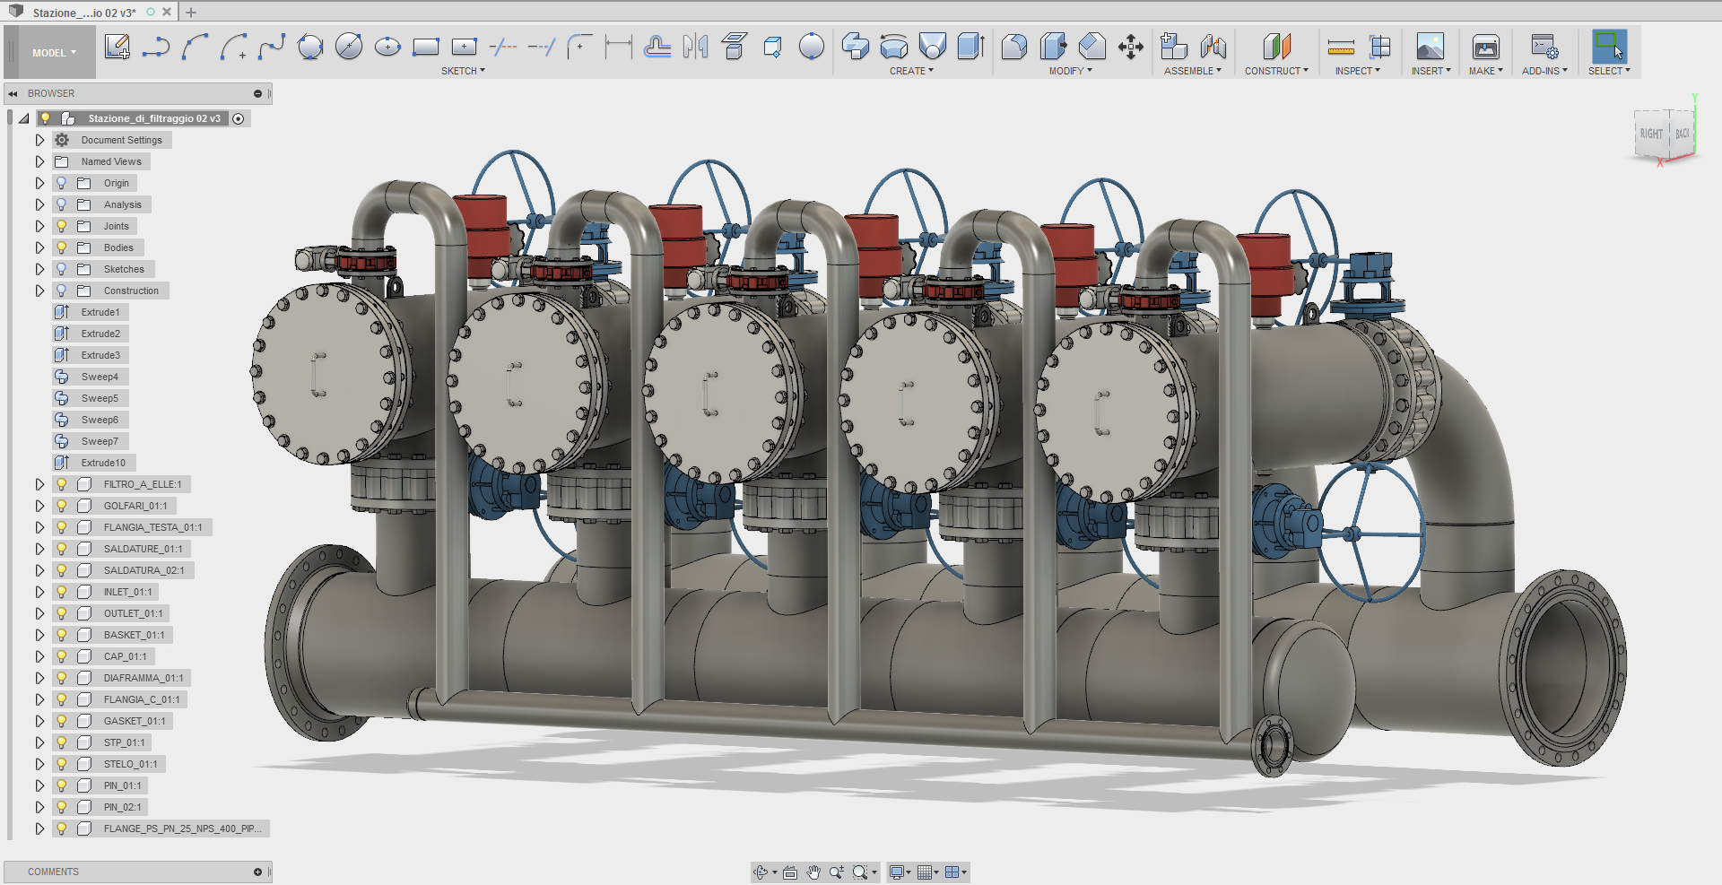Click the 3D Print Make icon
This screenshot has height=885, width=1722.
[1485, 47]
